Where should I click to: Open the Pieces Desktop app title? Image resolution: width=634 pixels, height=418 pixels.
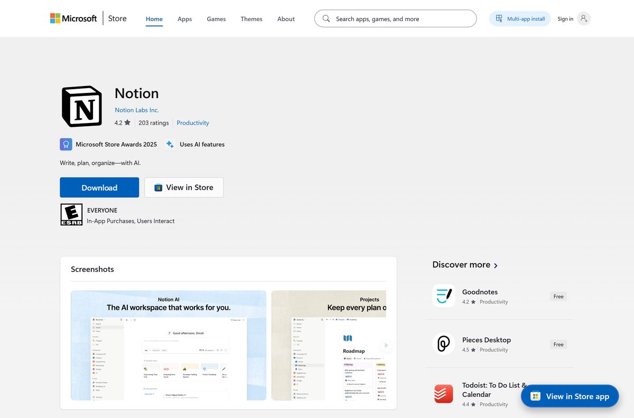pos(487,340)
